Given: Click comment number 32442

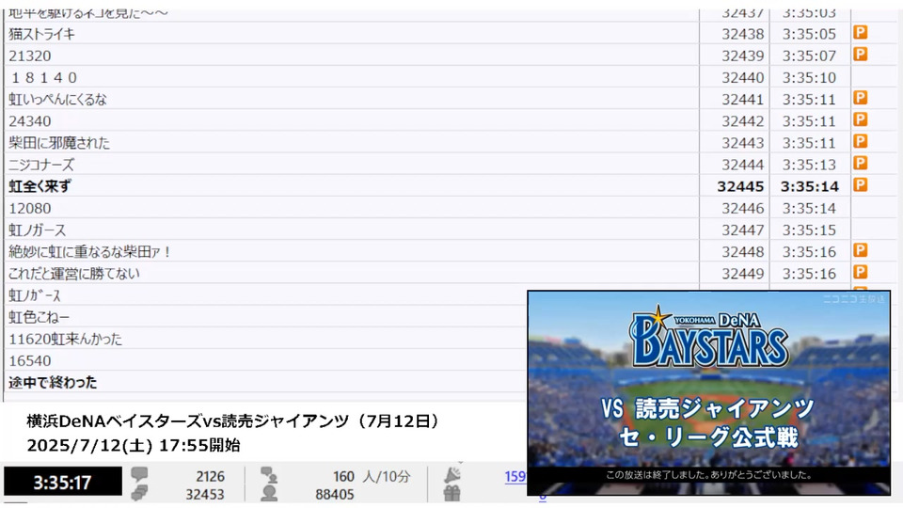Looking at the screenshot, I should (x=743, y=121).
